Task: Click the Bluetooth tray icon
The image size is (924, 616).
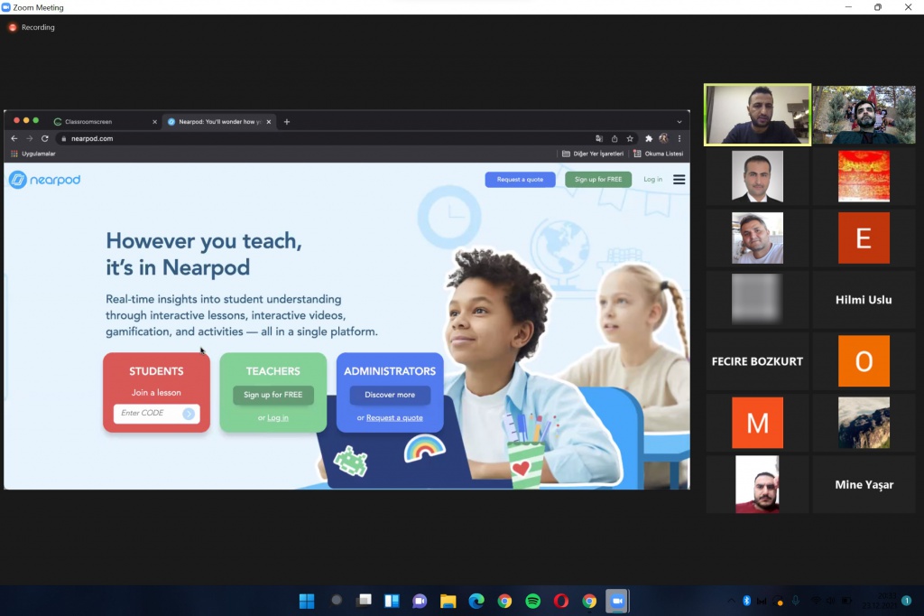Action: click(746, 601)
